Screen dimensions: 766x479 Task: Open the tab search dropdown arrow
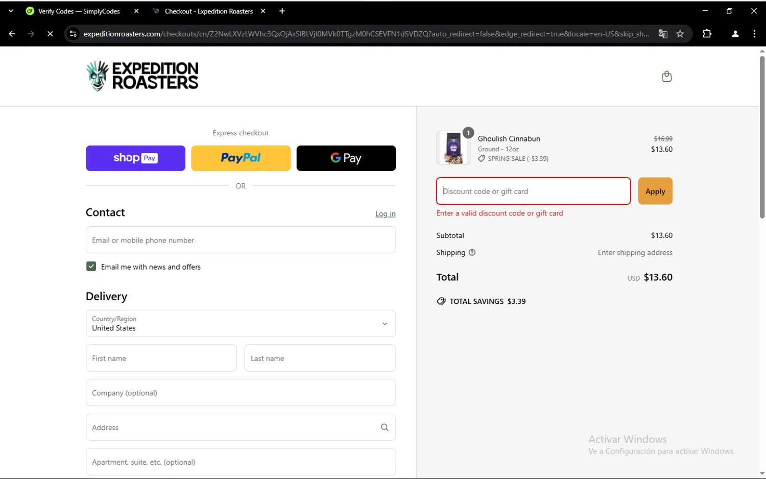tap(11, 11)
